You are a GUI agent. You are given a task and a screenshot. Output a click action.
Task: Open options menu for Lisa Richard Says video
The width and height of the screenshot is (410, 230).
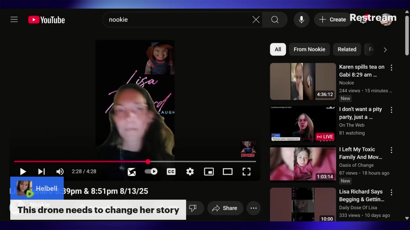point(391,192)
